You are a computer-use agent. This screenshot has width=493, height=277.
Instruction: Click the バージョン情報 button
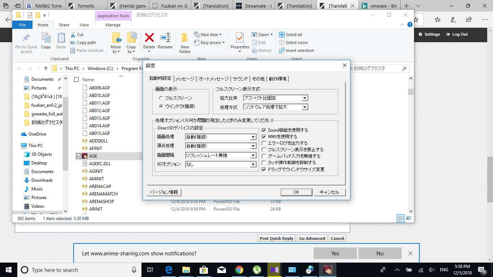(x=164, y=192)
